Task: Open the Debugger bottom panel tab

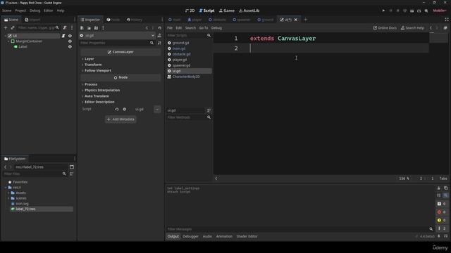Action: pyautogui.click(x=190, y=236)
